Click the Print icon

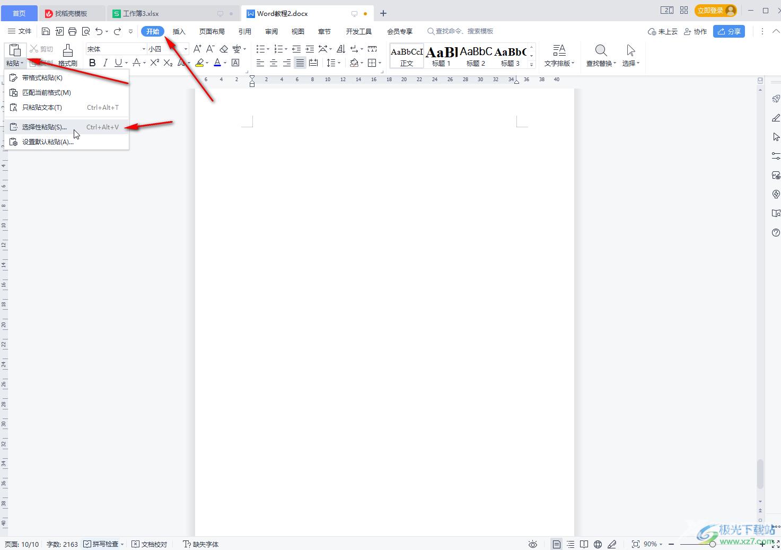(x=73, y=31)
